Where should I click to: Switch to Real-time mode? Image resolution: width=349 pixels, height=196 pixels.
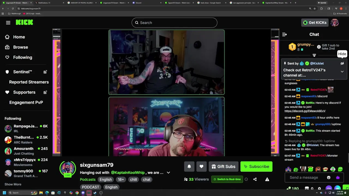tap(227, 179)
